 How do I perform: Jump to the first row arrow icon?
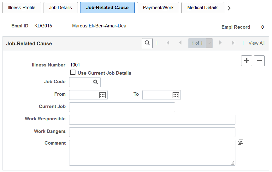tap(168, 43)
